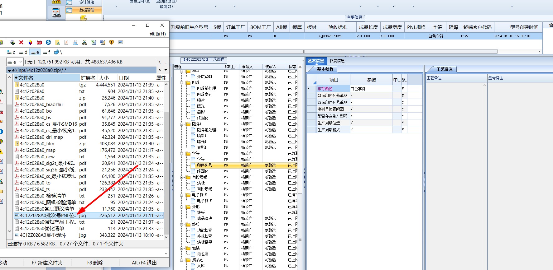Image resolution: width=553 pixels, height=270 pixels.
Task: Click the network tree diagram toolbar icon
Action: click(84, 42)
